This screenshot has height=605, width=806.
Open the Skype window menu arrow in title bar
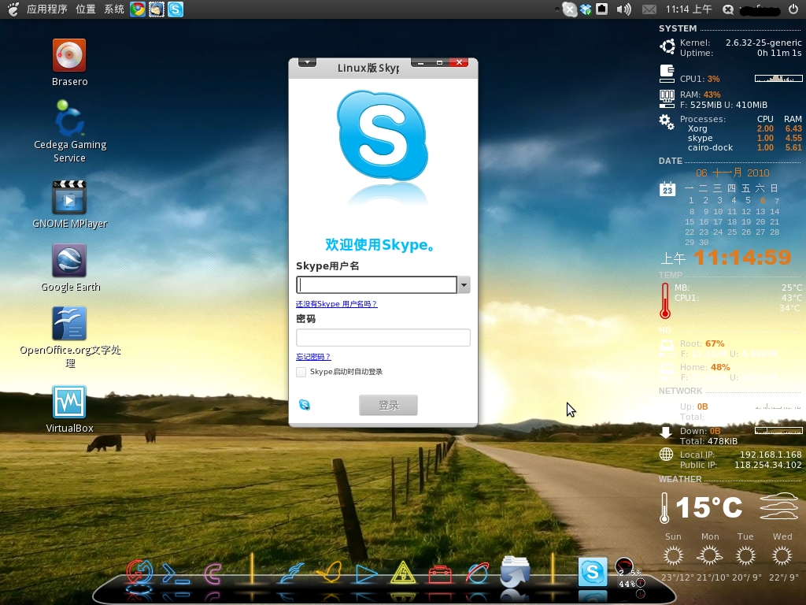308,62
